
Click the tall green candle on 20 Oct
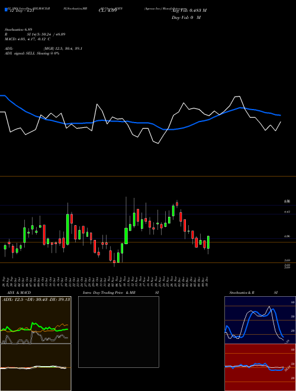(x=67, y=229)
